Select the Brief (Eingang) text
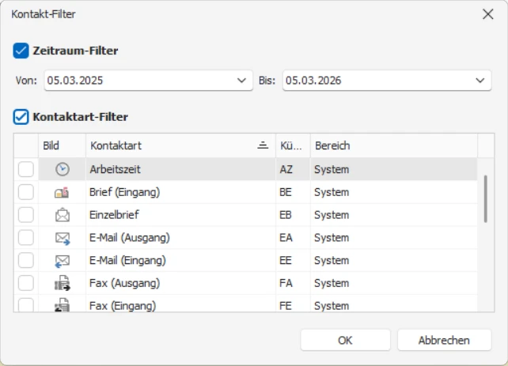This screenshot has height=366, width=508. pos(125,192)
